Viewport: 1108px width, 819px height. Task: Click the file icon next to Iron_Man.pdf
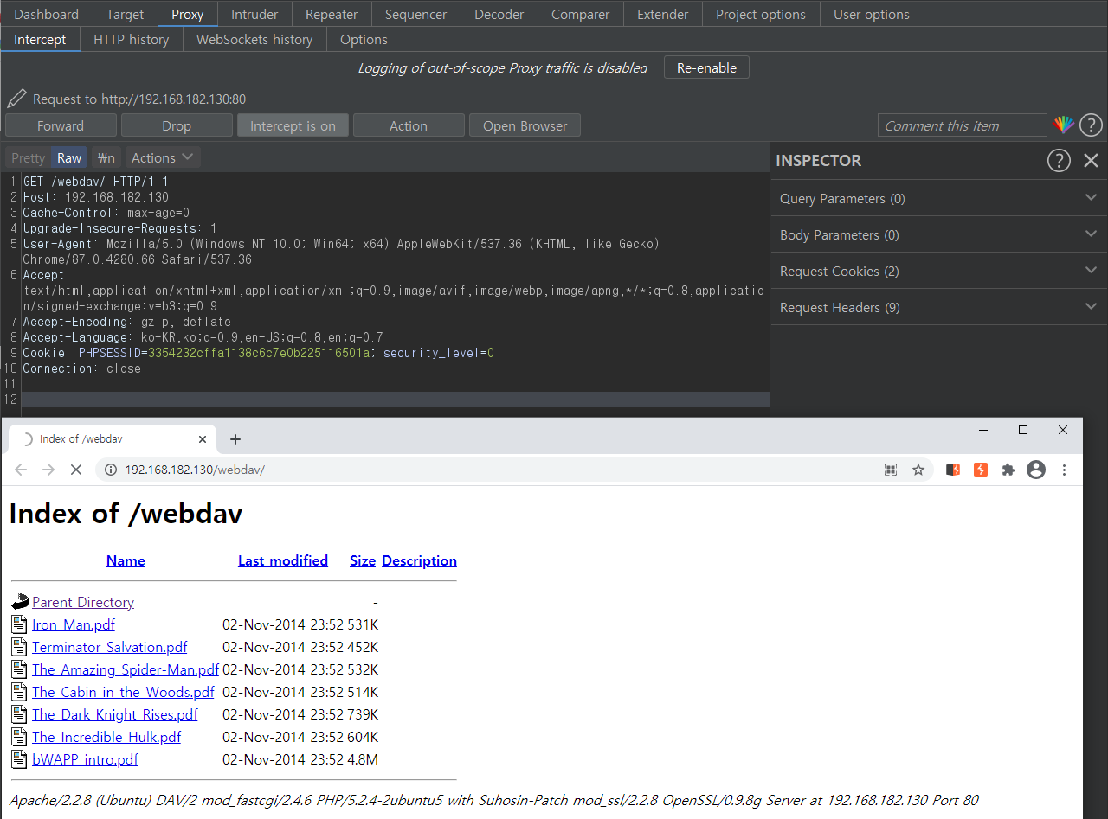pyautogui.click(x=19, y=624)
